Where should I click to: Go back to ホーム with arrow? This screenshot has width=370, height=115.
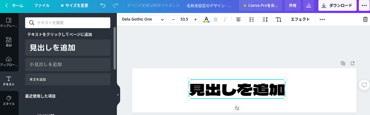tap(14, 6)
